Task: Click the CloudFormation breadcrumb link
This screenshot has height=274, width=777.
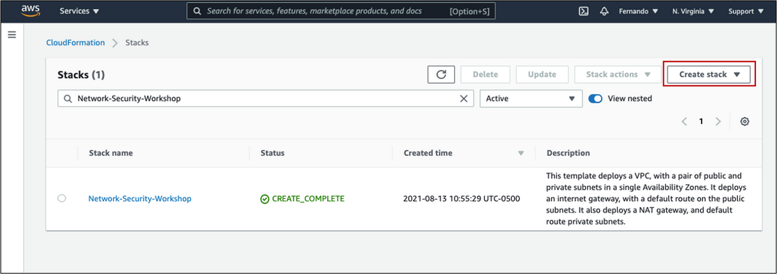Action: 75,43
